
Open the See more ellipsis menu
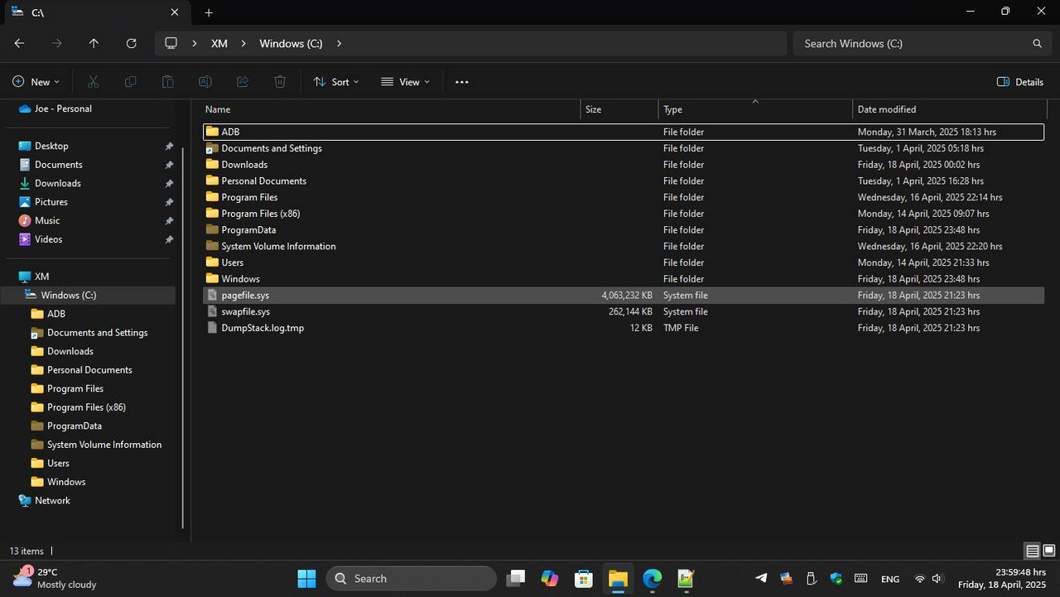tap(462, 82)
